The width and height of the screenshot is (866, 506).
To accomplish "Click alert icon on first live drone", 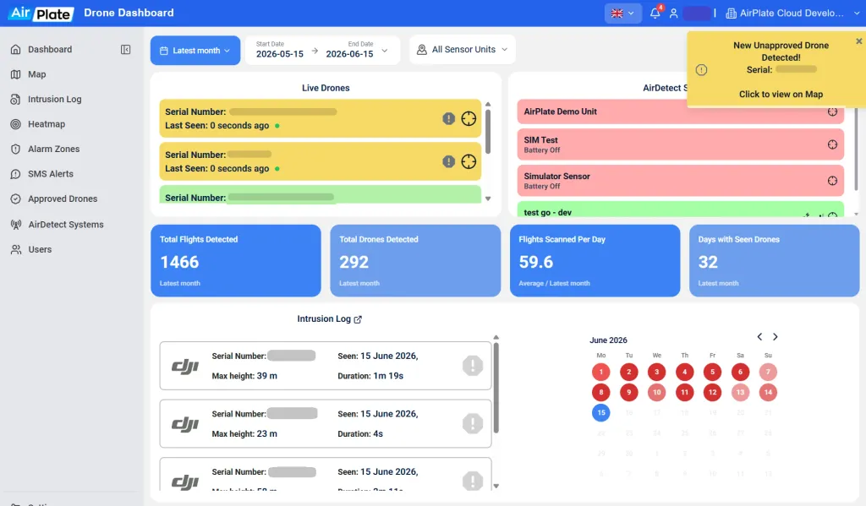I will [x=448, y=118].
